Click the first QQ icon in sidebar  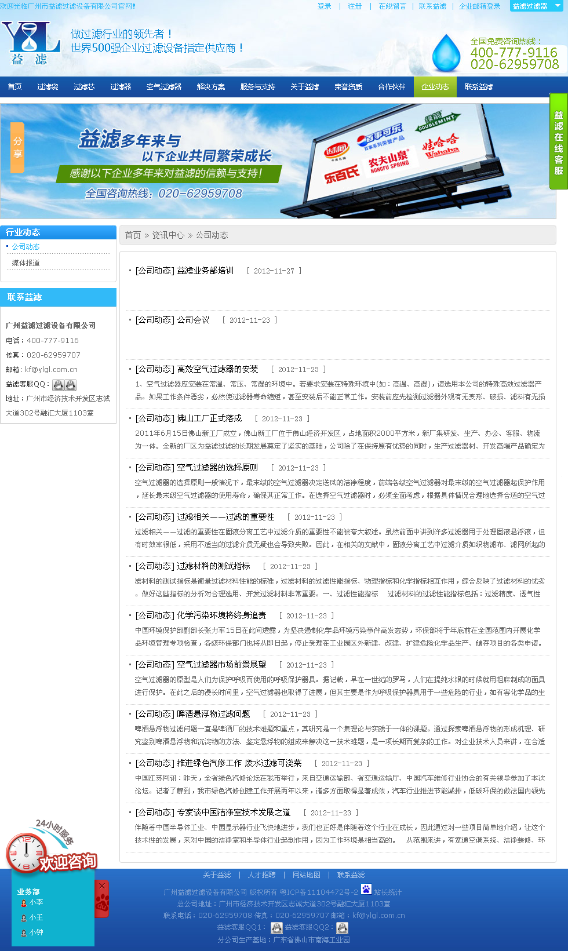coord(58,385)
